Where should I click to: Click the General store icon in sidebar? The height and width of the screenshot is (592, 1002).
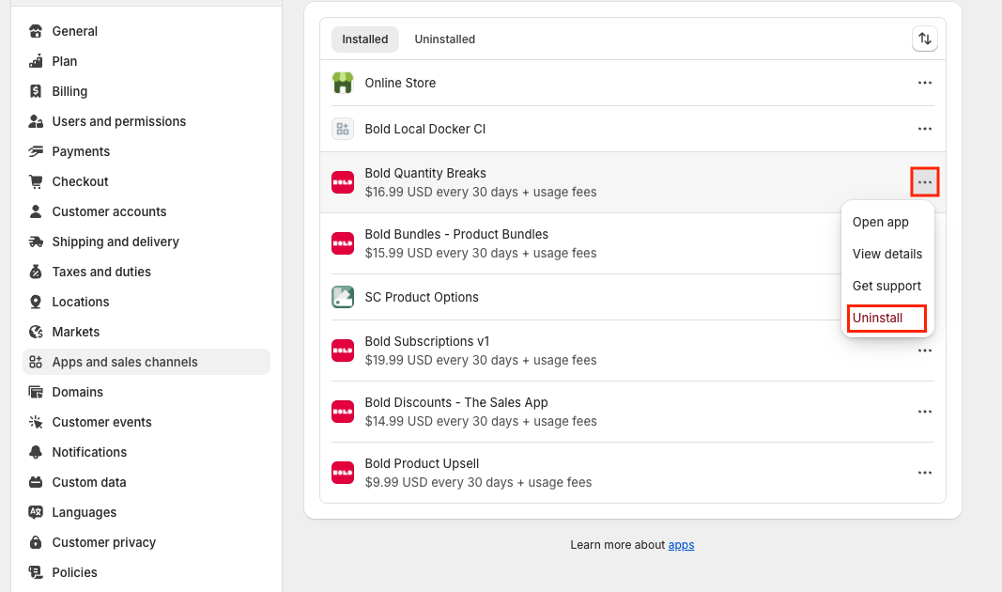click(36, 31)
